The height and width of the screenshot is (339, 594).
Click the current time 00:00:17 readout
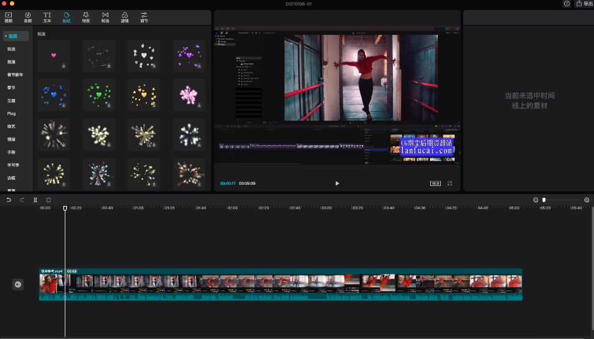point(228,183)
